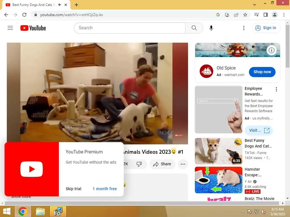View site info via padlock icon

click(36, 15)
